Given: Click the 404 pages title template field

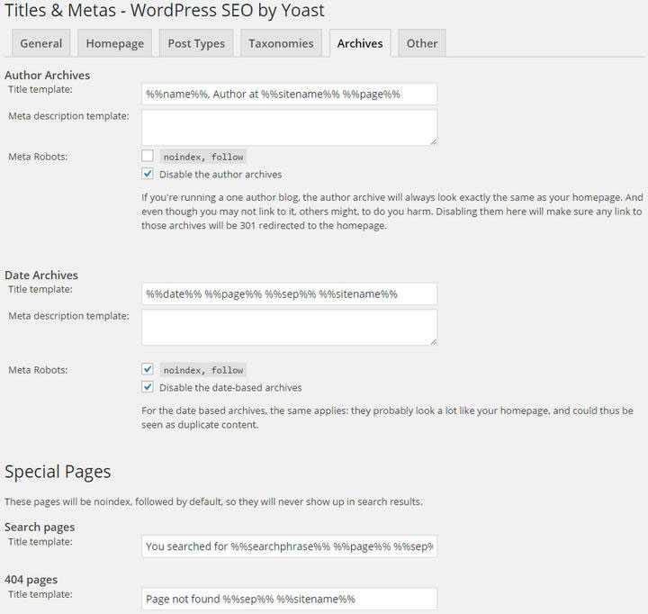Looking at the screenshot, I should pos(289,599).
